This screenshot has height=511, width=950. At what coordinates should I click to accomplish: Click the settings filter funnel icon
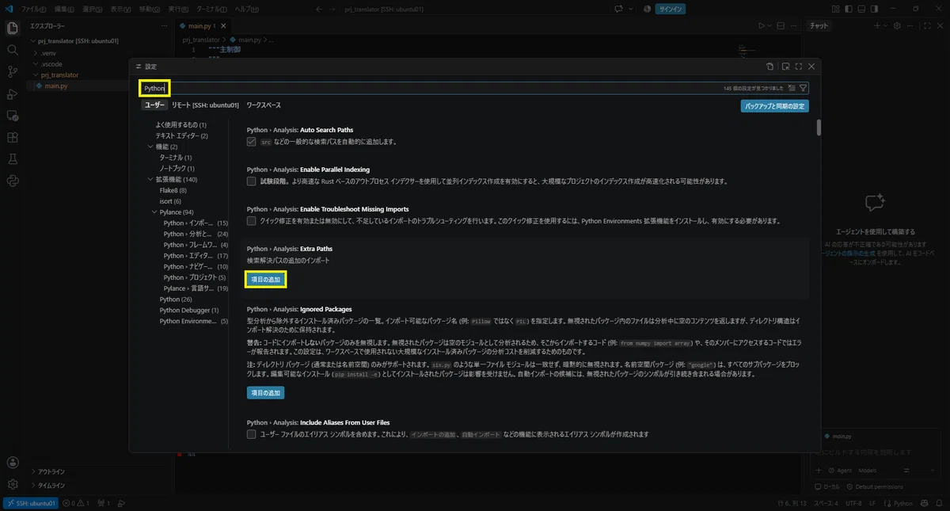pyautogui.click(x=803, y=88)
